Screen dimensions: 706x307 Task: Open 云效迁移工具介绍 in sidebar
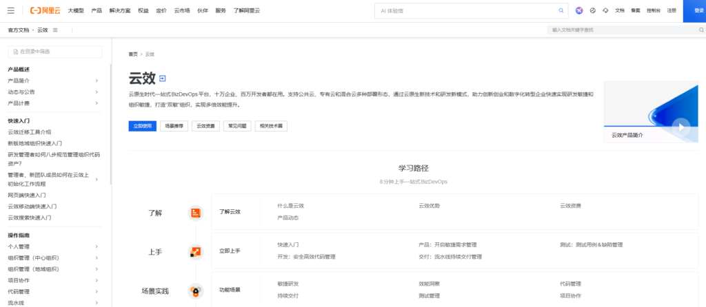[29, 132]
